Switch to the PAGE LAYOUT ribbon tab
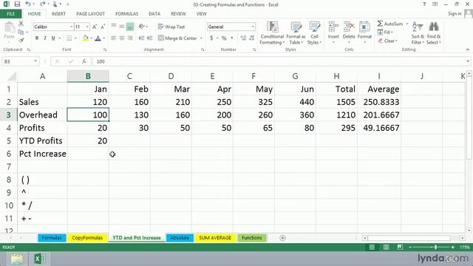 (90, 14)
